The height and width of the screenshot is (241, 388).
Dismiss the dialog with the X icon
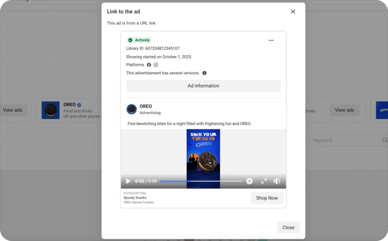[x=293, y=12]
